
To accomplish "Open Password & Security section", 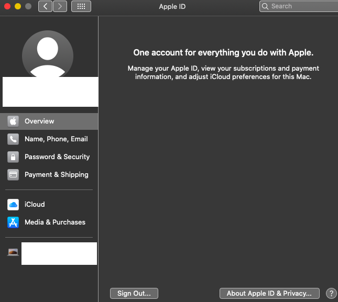I will (49, 157).
